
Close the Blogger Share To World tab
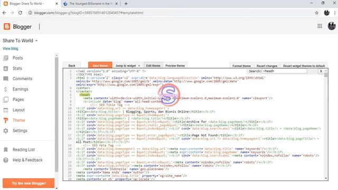pos(57,4)
